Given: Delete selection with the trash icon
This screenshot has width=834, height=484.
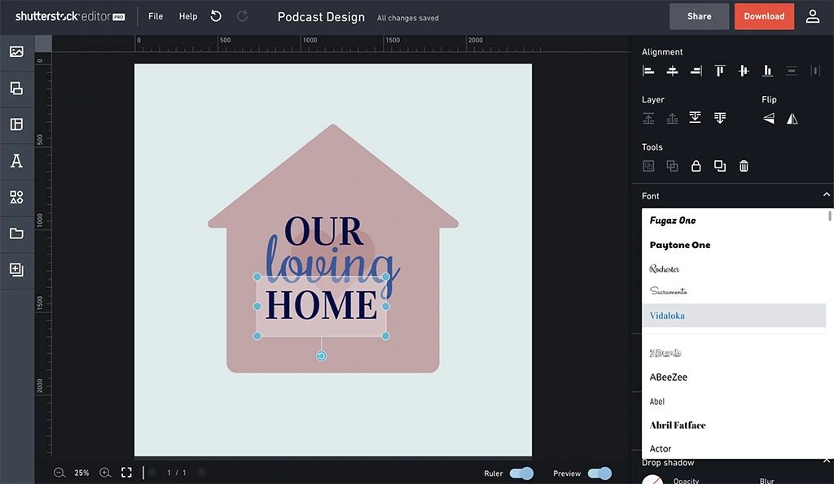Looking at the screenshot, I should (x=743, y=165).
